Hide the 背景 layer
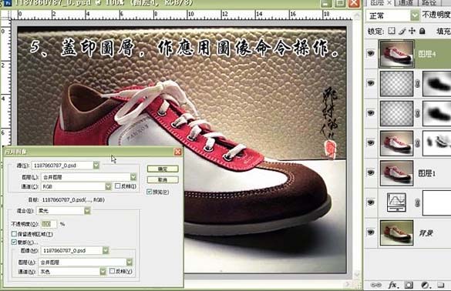Viewport: 451px width, 291px height. click(x=371, y=232)
